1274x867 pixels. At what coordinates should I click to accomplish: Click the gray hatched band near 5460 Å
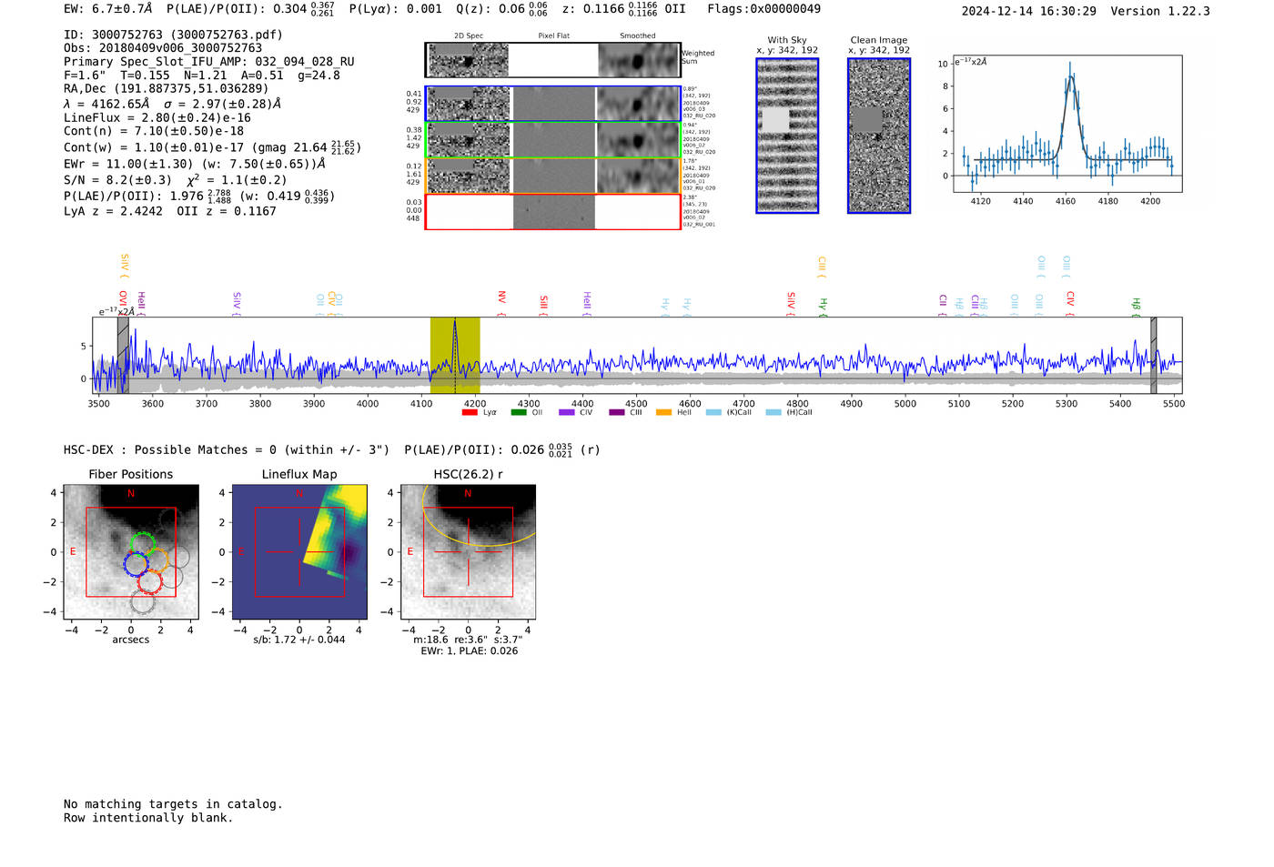(x=1153, y=355)
